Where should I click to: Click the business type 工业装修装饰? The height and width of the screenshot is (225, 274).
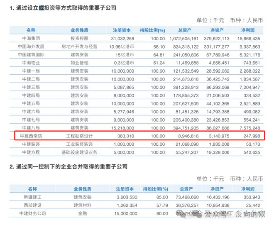coord(80,144)
